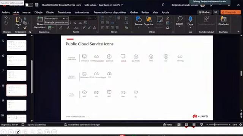Click Reanudar presentación option
Viewport: 243px width, 136px height.
pyautogui.click(x=57, y=22)
